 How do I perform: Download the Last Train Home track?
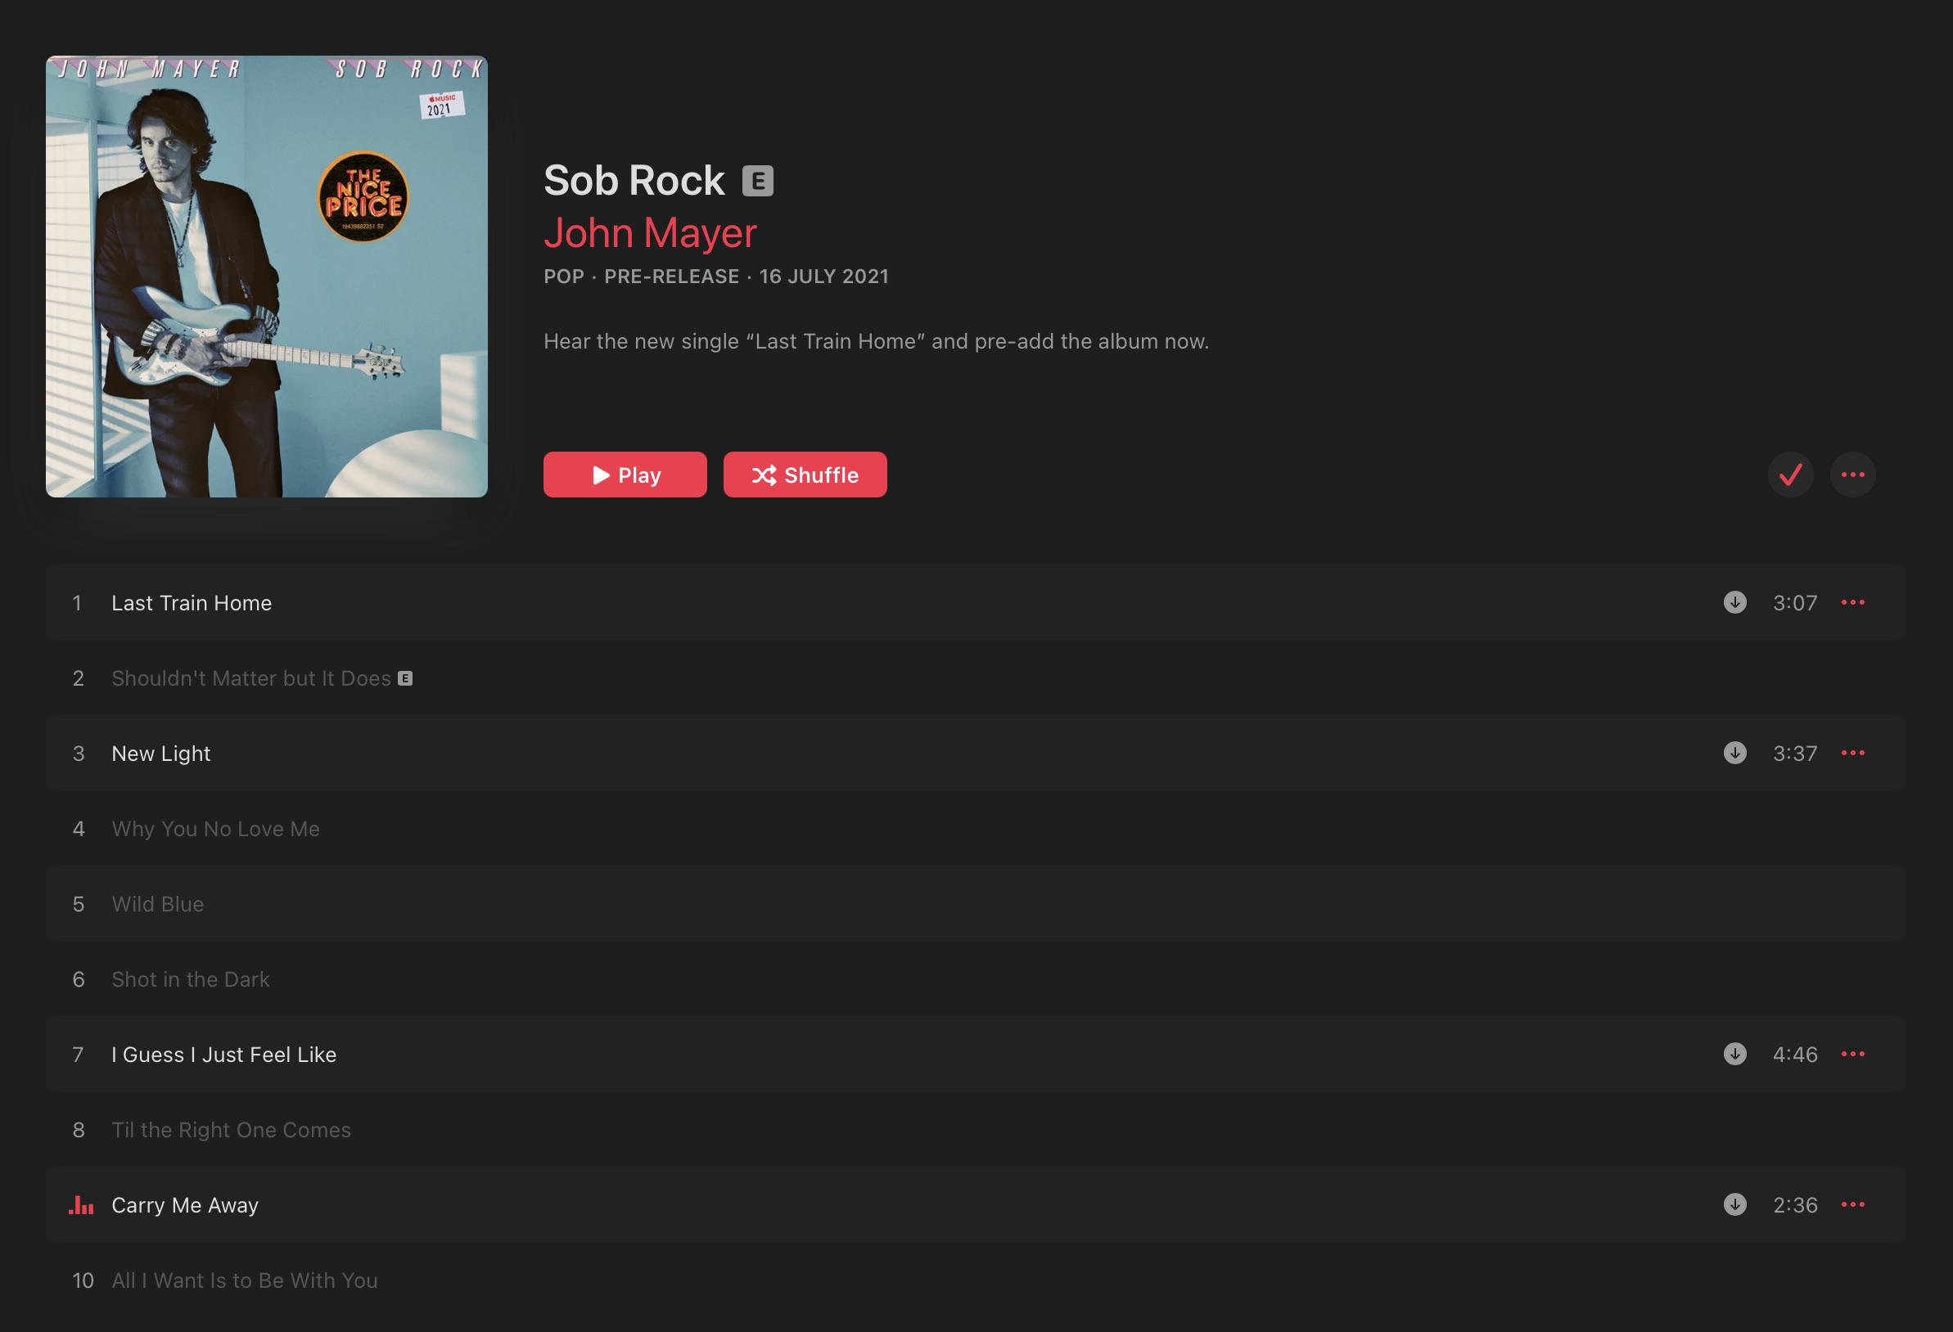pos(1734,602)
